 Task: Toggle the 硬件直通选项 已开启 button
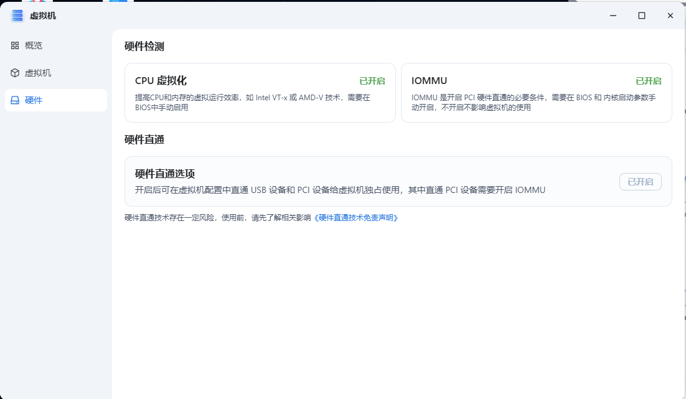pos(640,182)
